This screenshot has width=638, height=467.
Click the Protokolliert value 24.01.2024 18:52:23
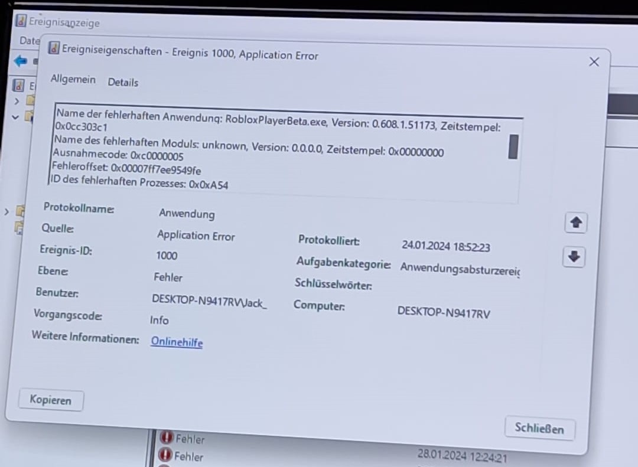445,246
